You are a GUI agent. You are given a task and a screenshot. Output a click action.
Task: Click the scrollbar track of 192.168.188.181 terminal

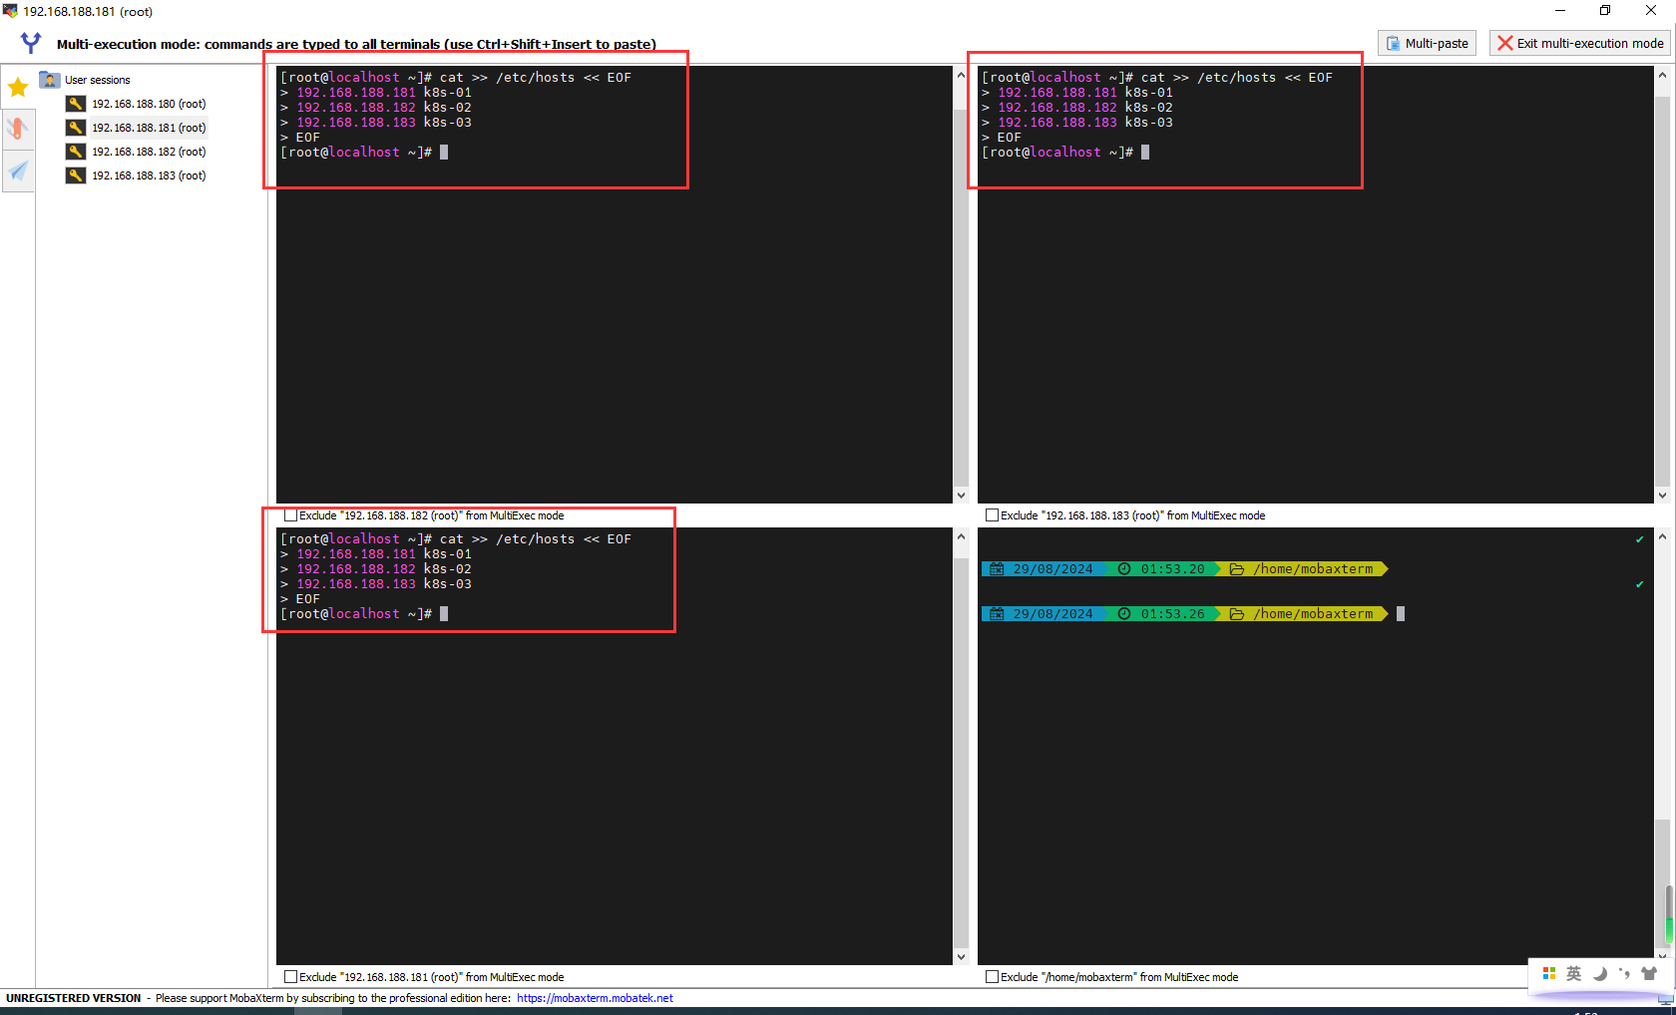pos(961,746)
